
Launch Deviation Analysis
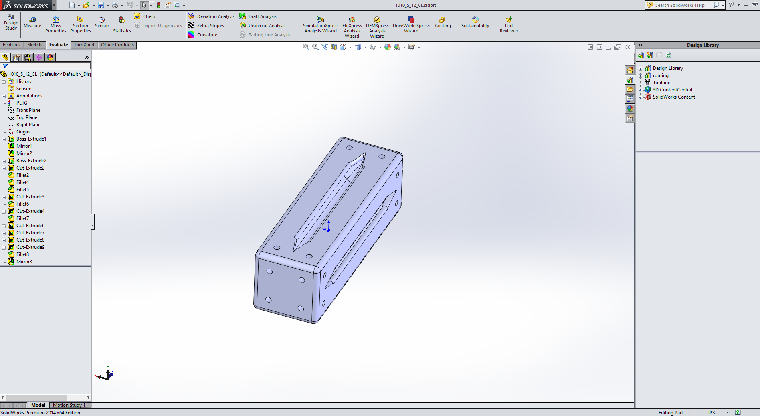pos(211,16)
